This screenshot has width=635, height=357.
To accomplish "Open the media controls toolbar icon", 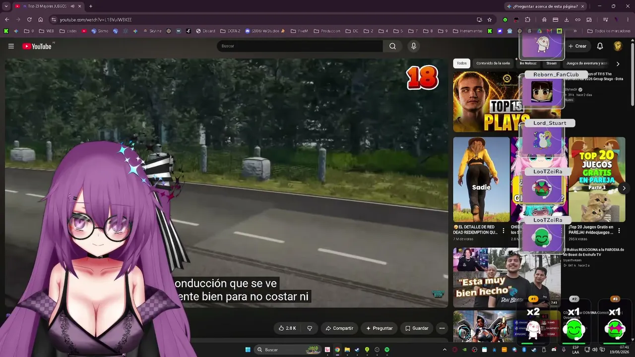I will coord(605,19).
